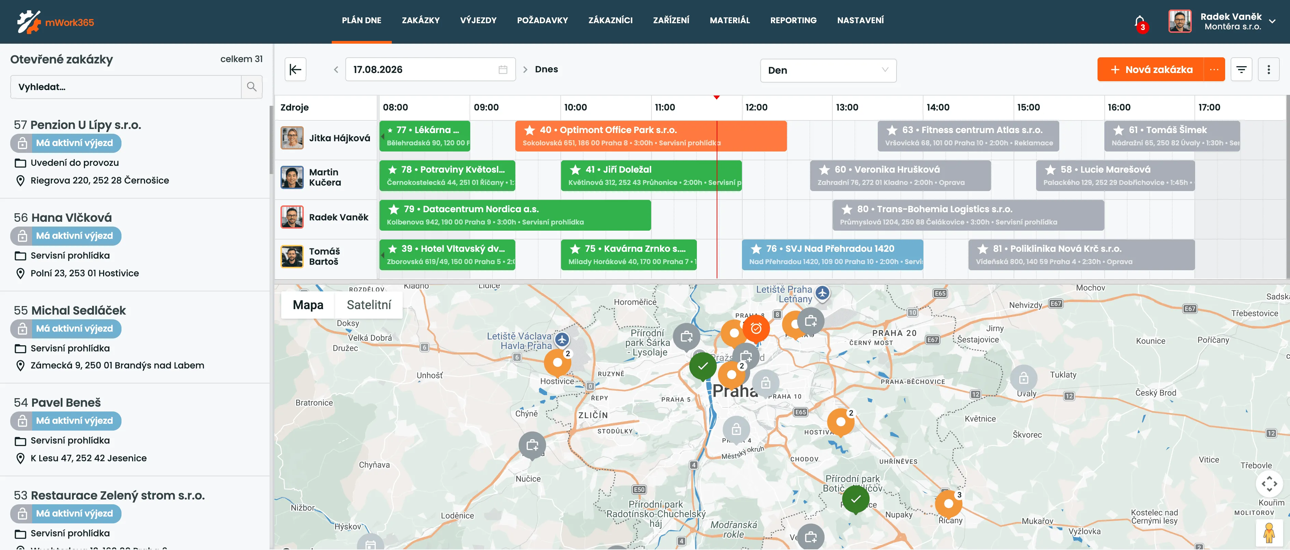Click the Dnes button

pos(546,70)
